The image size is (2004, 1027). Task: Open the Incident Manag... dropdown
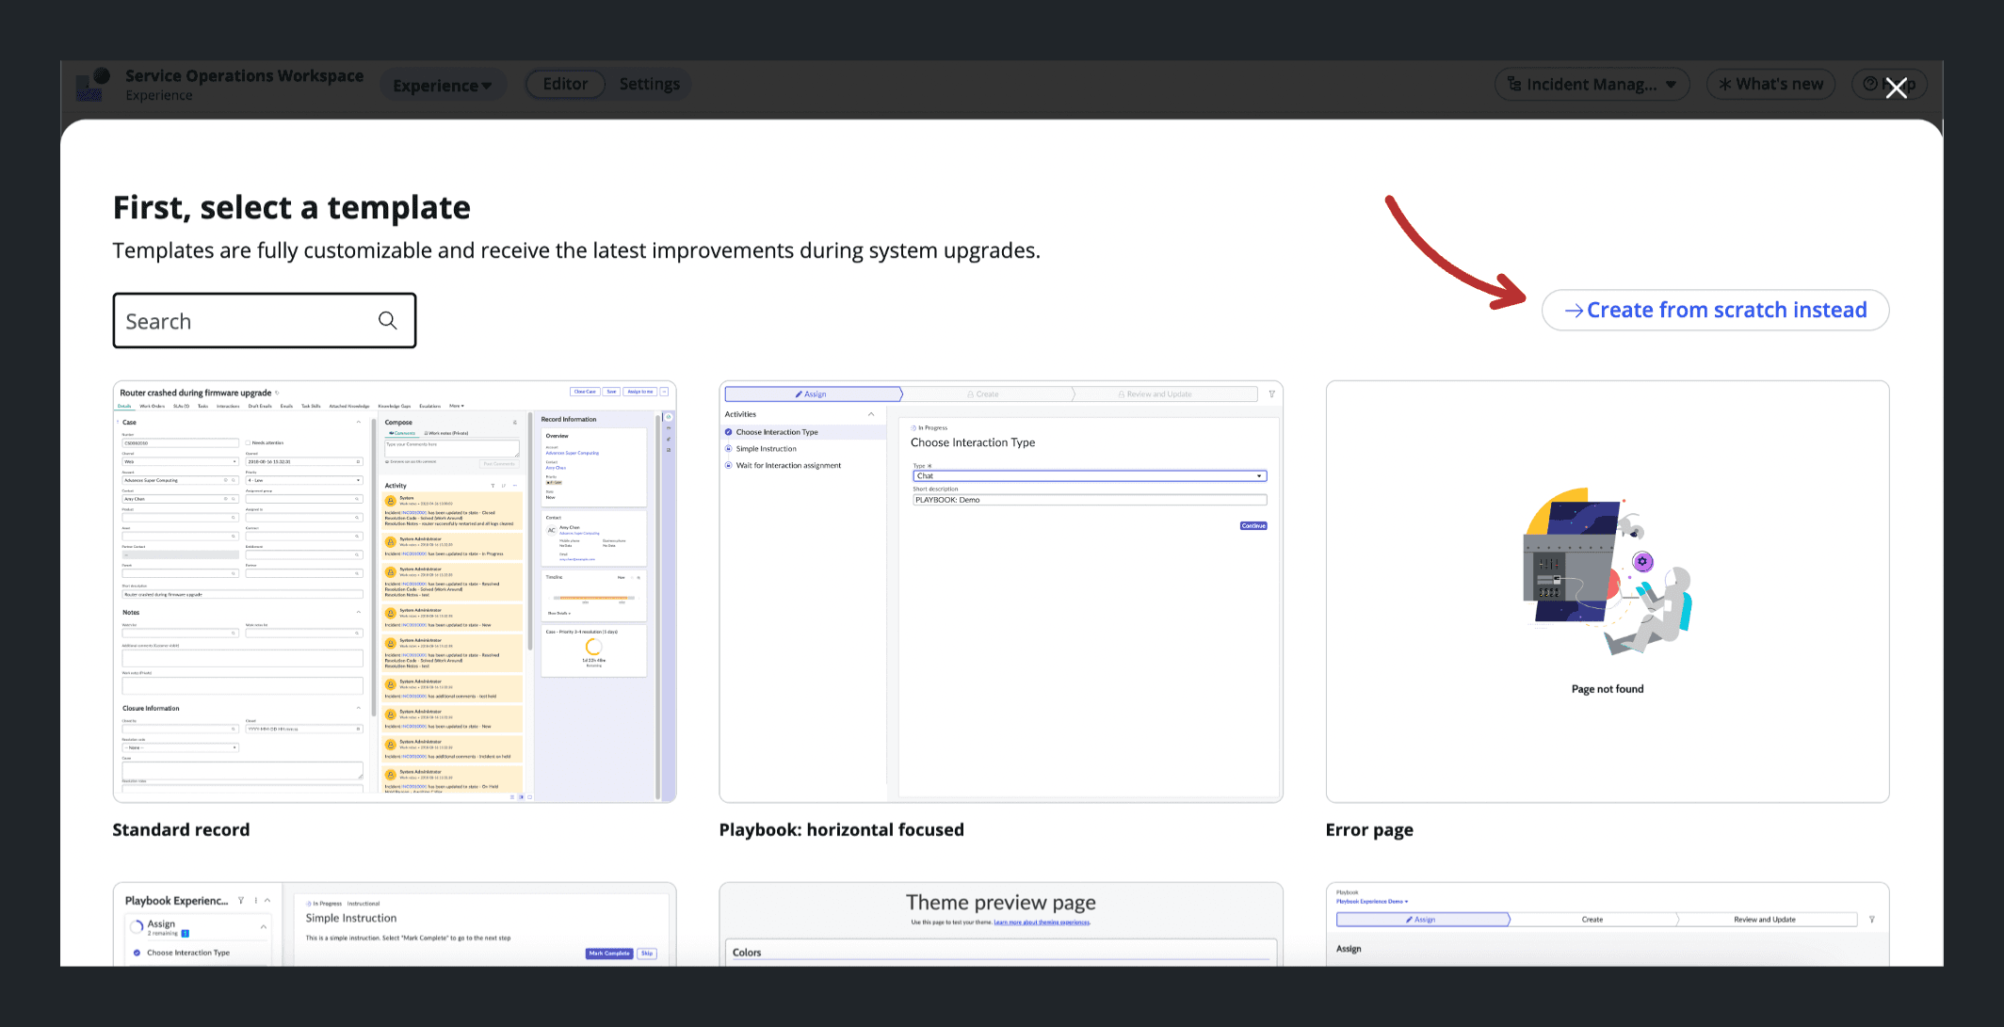pos(1592,85)
